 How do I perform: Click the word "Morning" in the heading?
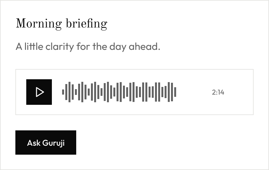coord(39,24)
